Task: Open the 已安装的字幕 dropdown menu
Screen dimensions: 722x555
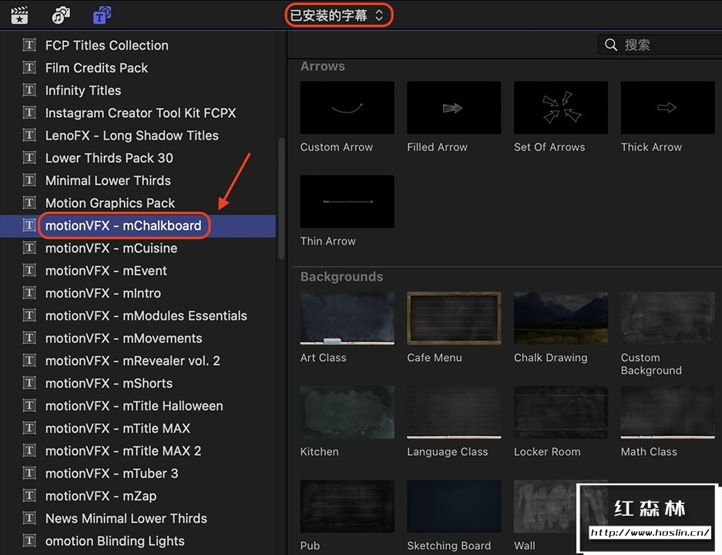Action: click(338, 15)
